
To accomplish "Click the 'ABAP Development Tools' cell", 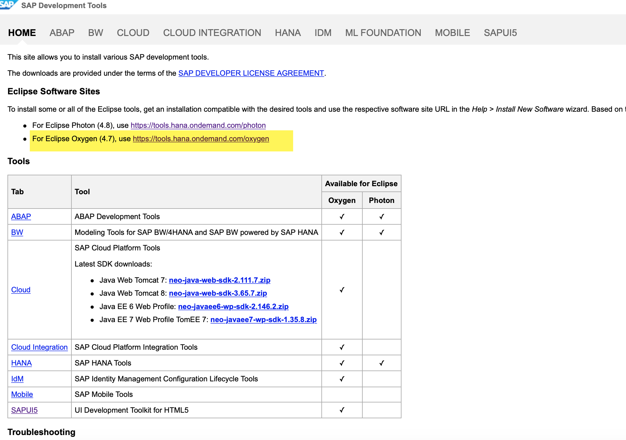I will [197, 217].
